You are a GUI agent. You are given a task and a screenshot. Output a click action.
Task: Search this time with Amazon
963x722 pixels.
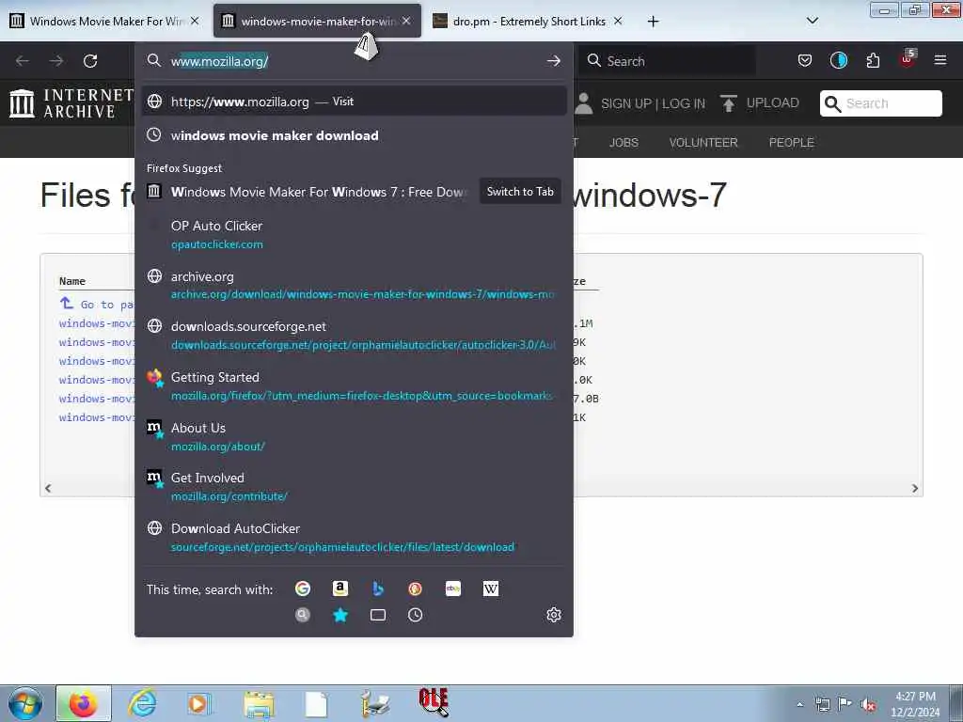tap(340, 589)
